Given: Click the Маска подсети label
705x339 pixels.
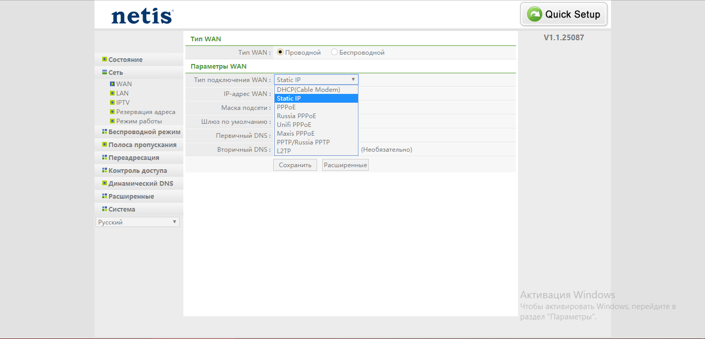Looking at the screenshot, I should (246, 107).
